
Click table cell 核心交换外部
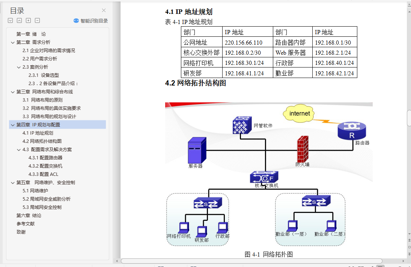pos(202,52)
